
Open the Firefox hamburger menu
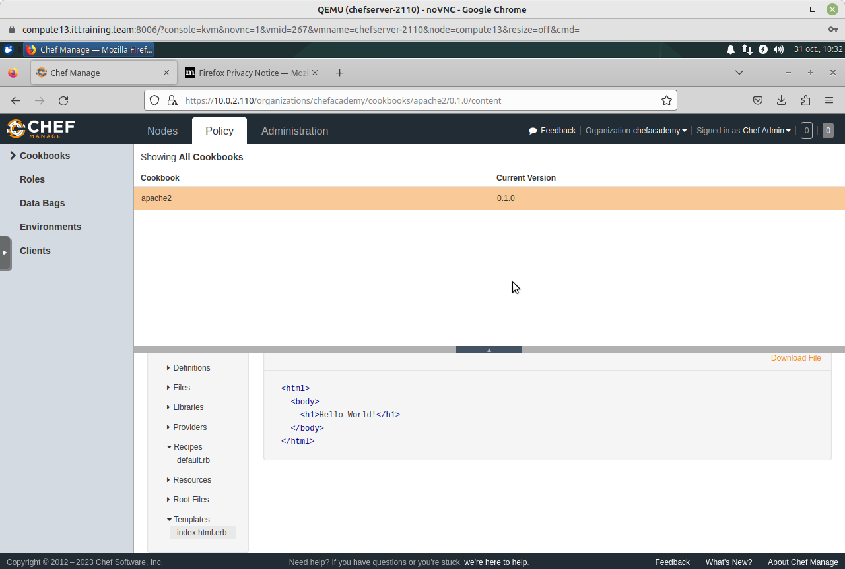point(828,100)
